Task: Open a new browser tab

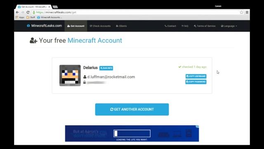Action: (x=55, y=7)
